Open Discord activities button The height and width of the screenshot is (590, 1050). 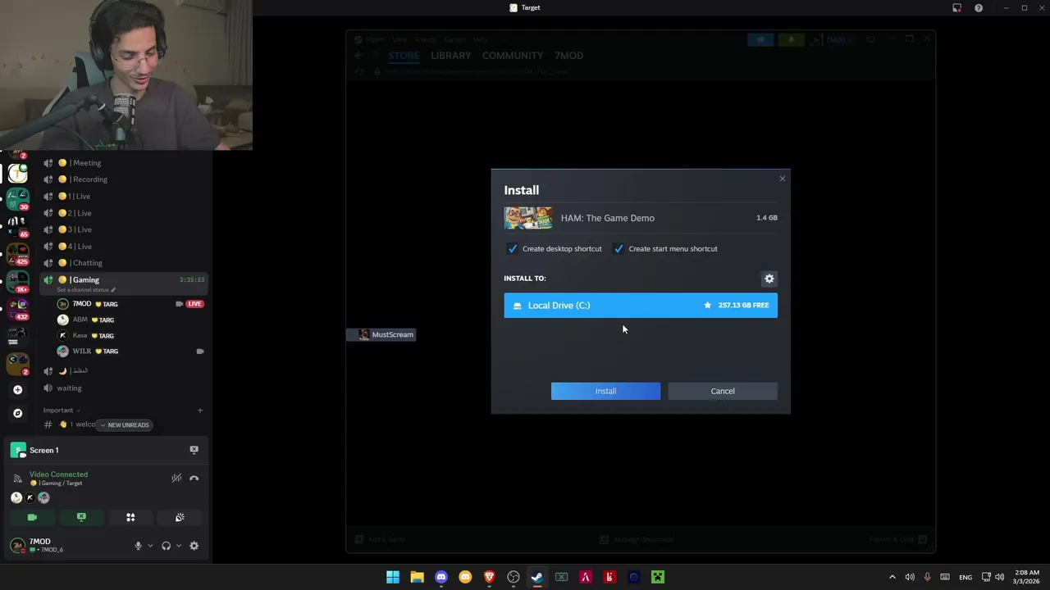tap(130, 518)
